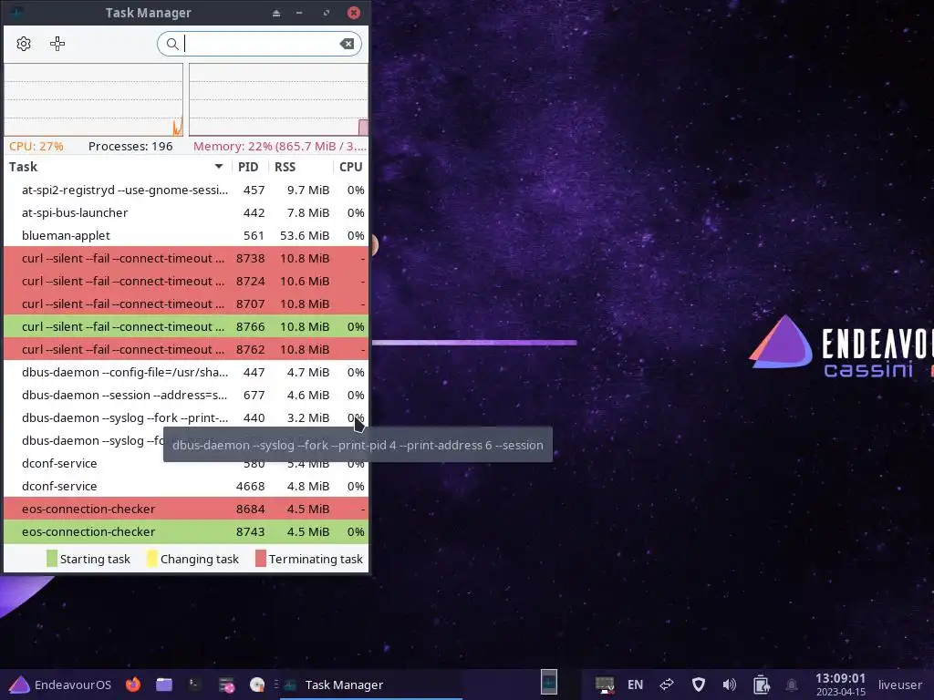Focus the task filter search field

[259, 44]
